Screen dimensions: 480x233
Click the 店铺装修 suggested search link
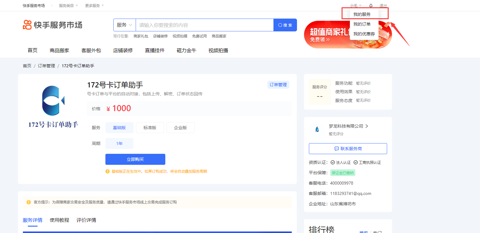pyautogui.click(x=160, y=36)
